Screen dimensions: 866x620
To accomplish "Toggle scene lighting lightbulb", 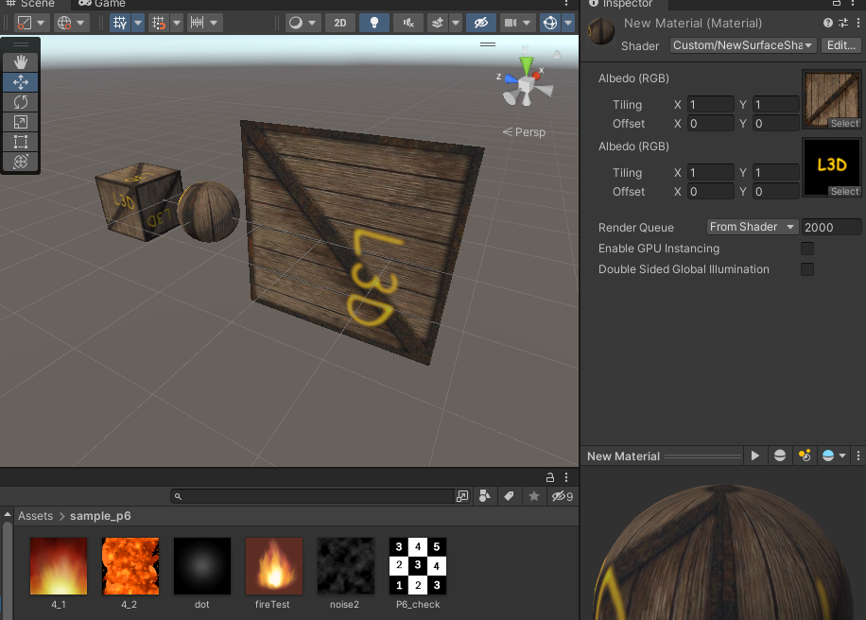I will [373, 23].
